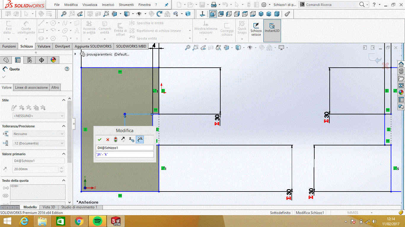Open the DimXpertManager crosshair panel tab
This screenshot has height=227, width=405.
coord(42,60)
